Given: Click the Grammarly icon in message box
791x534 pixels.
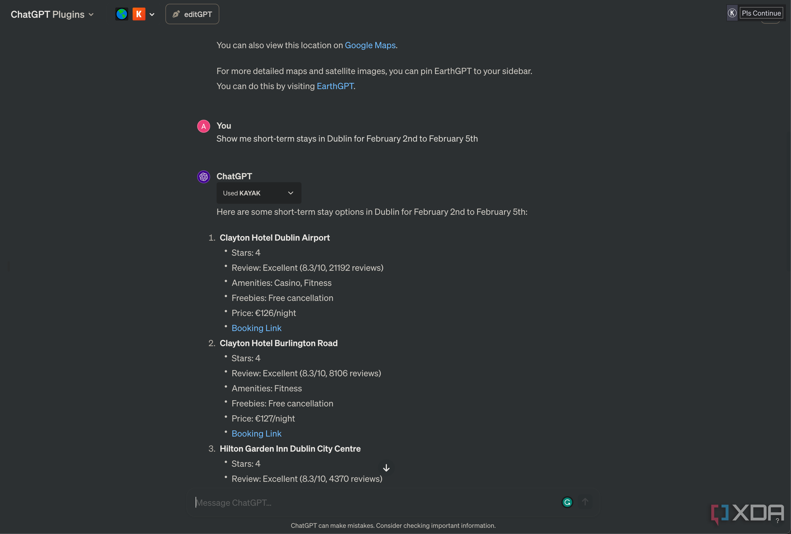Looking at the screenshot, I should tap(567, 502).
